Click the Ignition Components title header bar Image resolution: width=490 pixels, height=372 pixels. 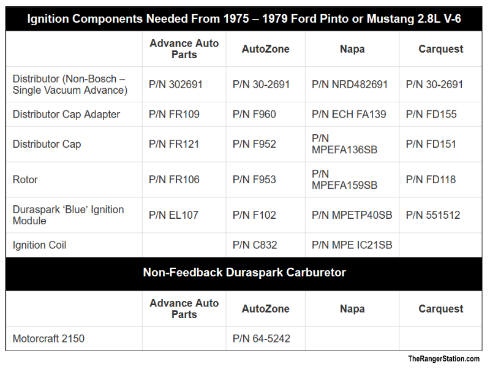[x=244, y=18]
